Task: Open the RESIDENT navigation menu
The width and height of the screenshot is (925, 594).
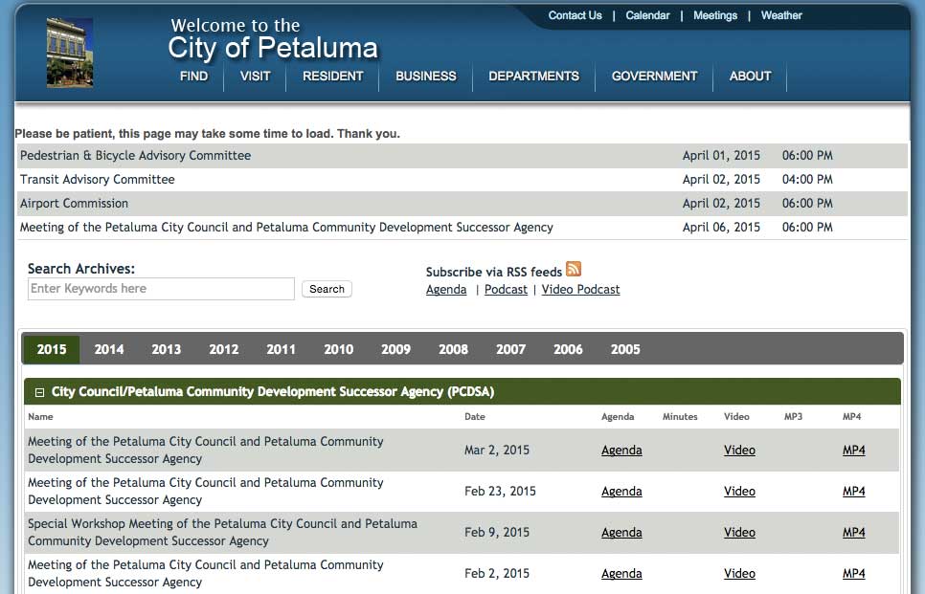Action: coord(333,76)
